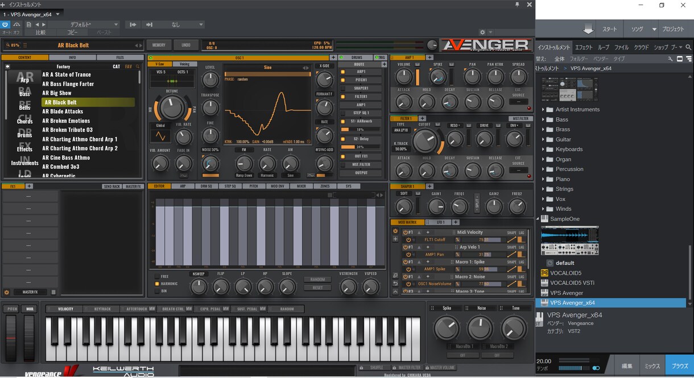Image resolution: width=694 pixels, height=378 pixels.
Task: Click the download arrow icon near スタート
Action: 588,29
